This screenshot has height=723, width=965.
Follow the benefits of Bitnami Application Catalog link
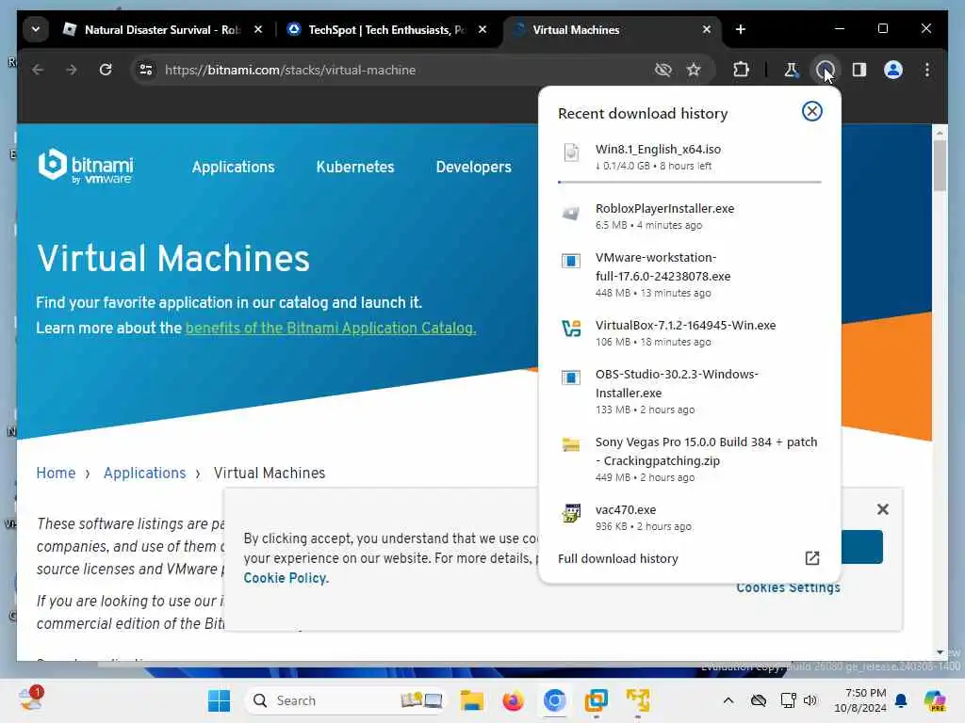click(x=331, y=329)
